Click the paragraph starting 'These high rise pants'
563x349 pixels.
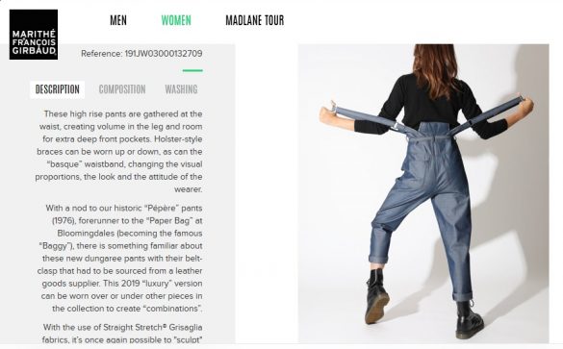tap(118, 151)
